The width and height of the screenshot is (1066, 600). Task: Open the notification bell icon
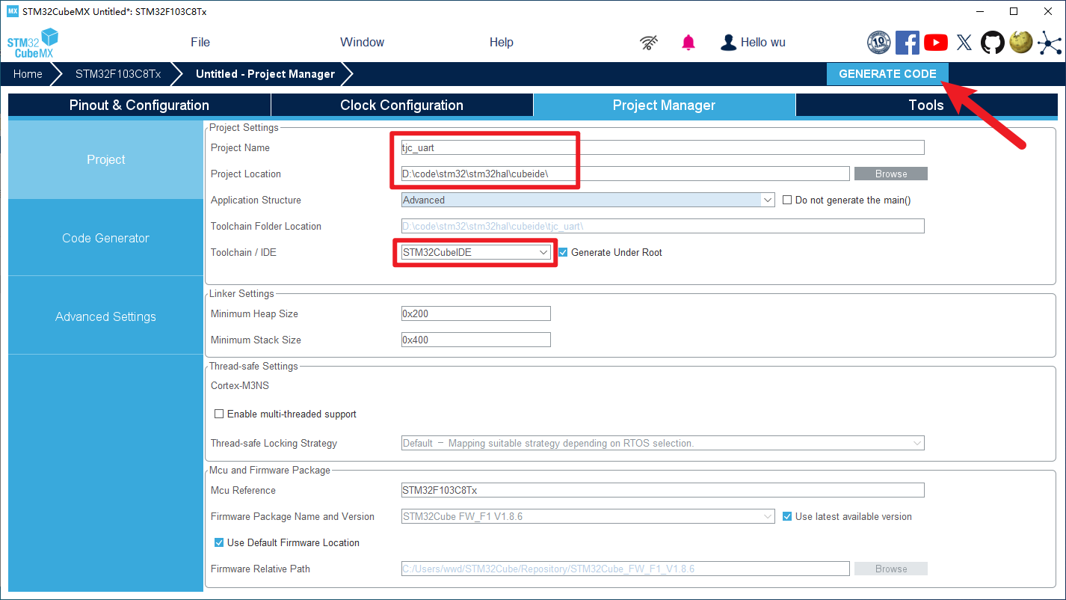click(688, 43)
